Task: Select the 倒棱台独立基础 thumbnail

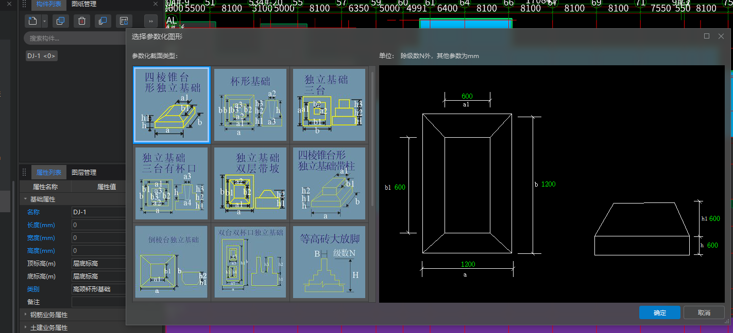Action: pos(172,262)
